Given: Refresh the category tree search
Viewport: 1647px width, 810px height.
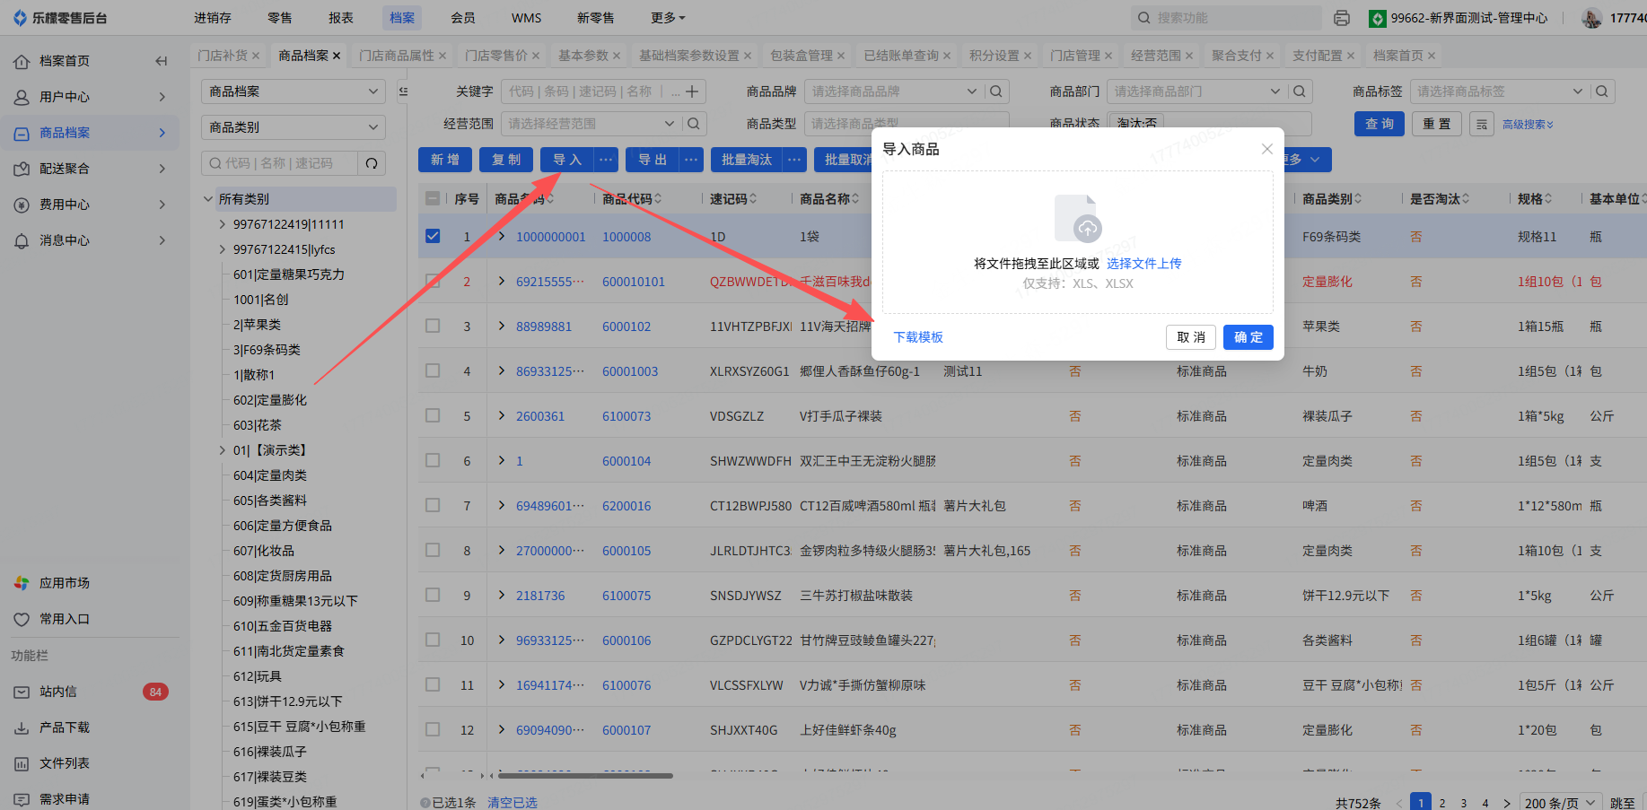Looking at the screenshot, I should pyautogui.click(x=372, y=163).
